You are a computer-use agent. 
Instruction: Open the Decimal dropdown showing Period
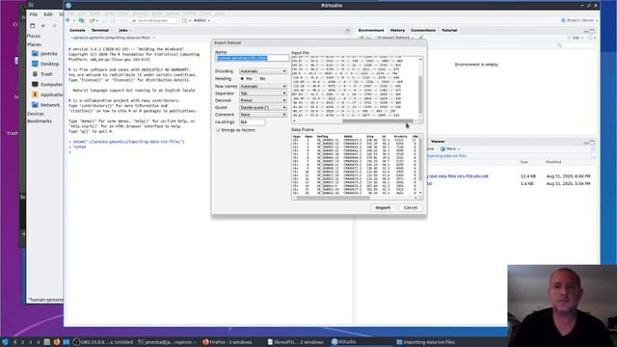[x=263, y=100]
